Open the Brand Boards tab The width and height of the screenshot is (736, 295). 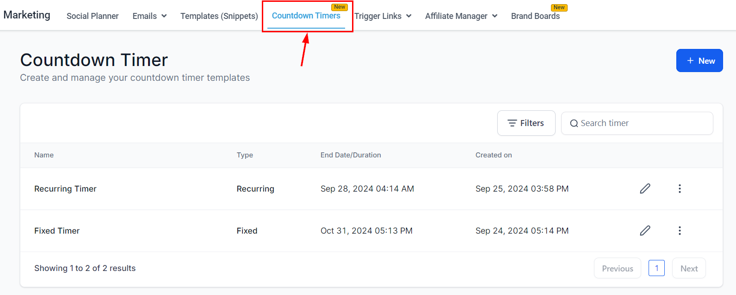point(535,16)
